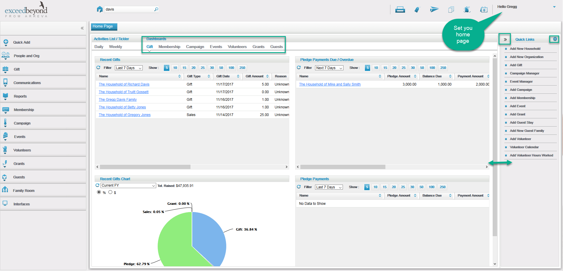
Task: Show 15 rows in Pledge Payments Due / Overdue
Action: (385, 68)
